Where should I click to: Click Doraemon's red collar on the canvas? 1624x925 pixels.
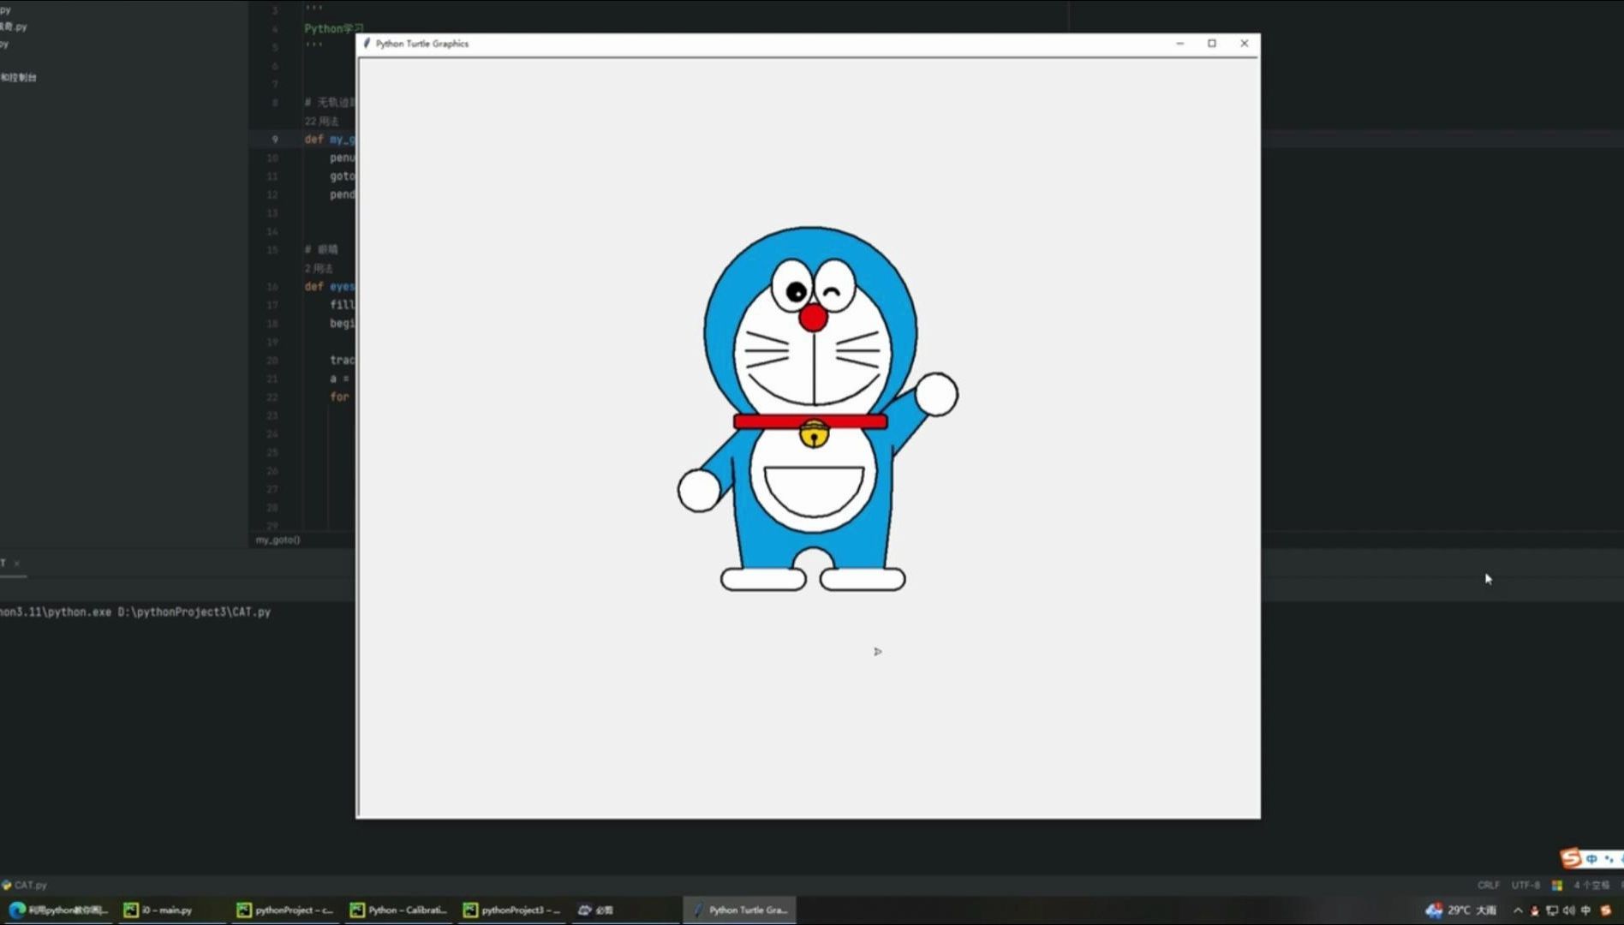(x=810, y=421)
